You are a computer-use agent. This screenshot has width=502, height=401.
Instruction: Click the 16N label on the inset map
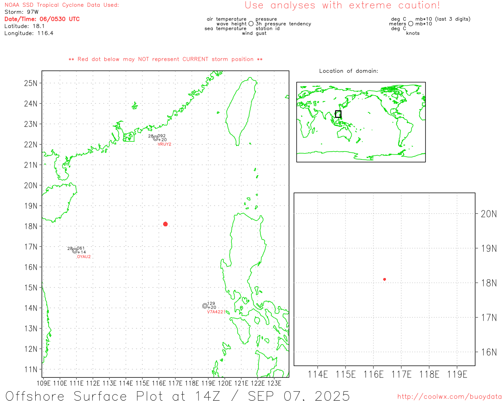489,352
